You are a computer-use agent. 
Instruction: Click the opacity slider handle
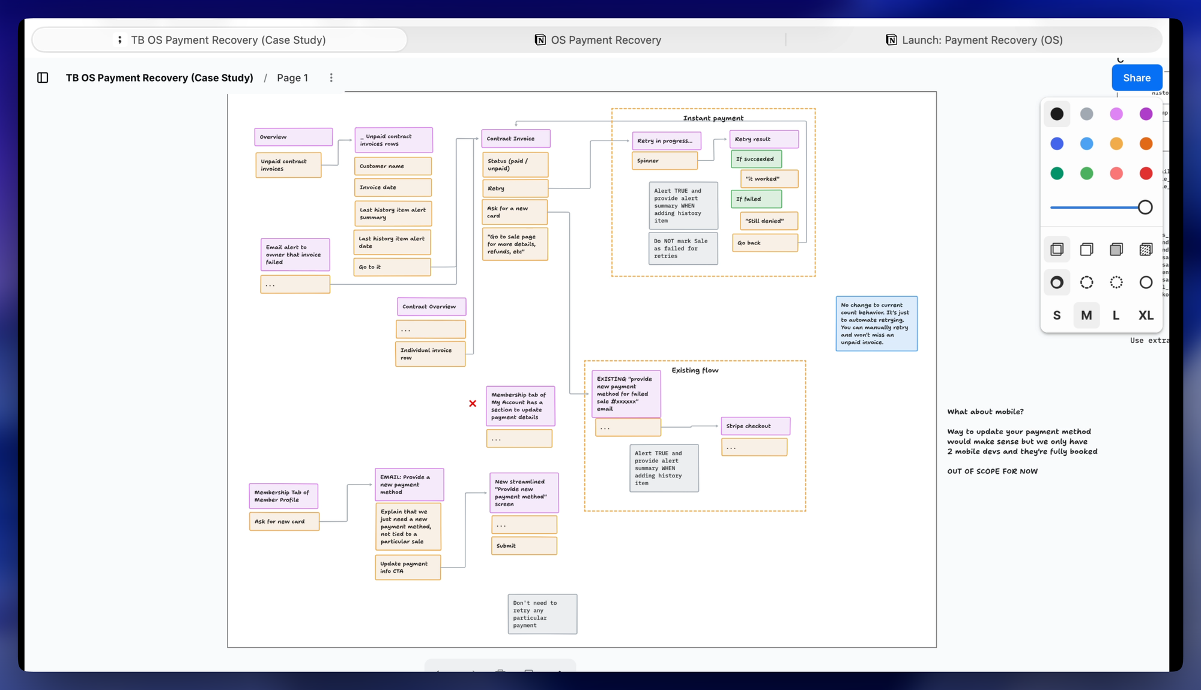[1145, 207]
